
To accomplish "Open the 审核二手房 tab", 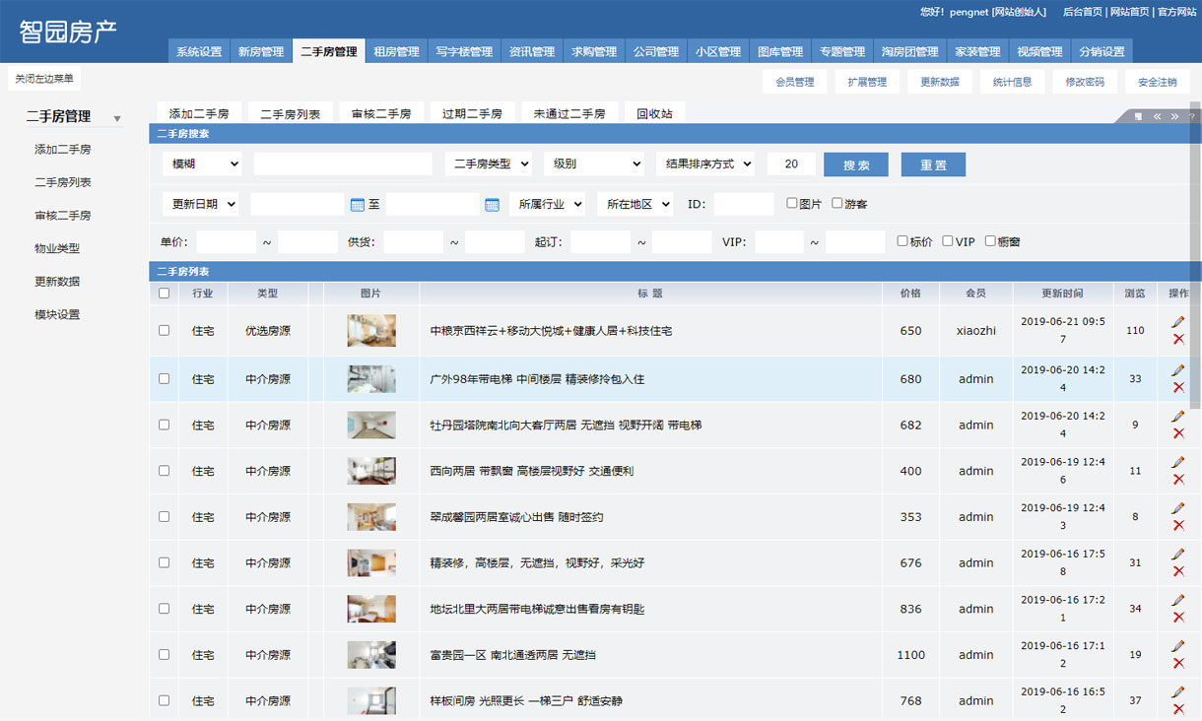I will (x=381, y=114).
